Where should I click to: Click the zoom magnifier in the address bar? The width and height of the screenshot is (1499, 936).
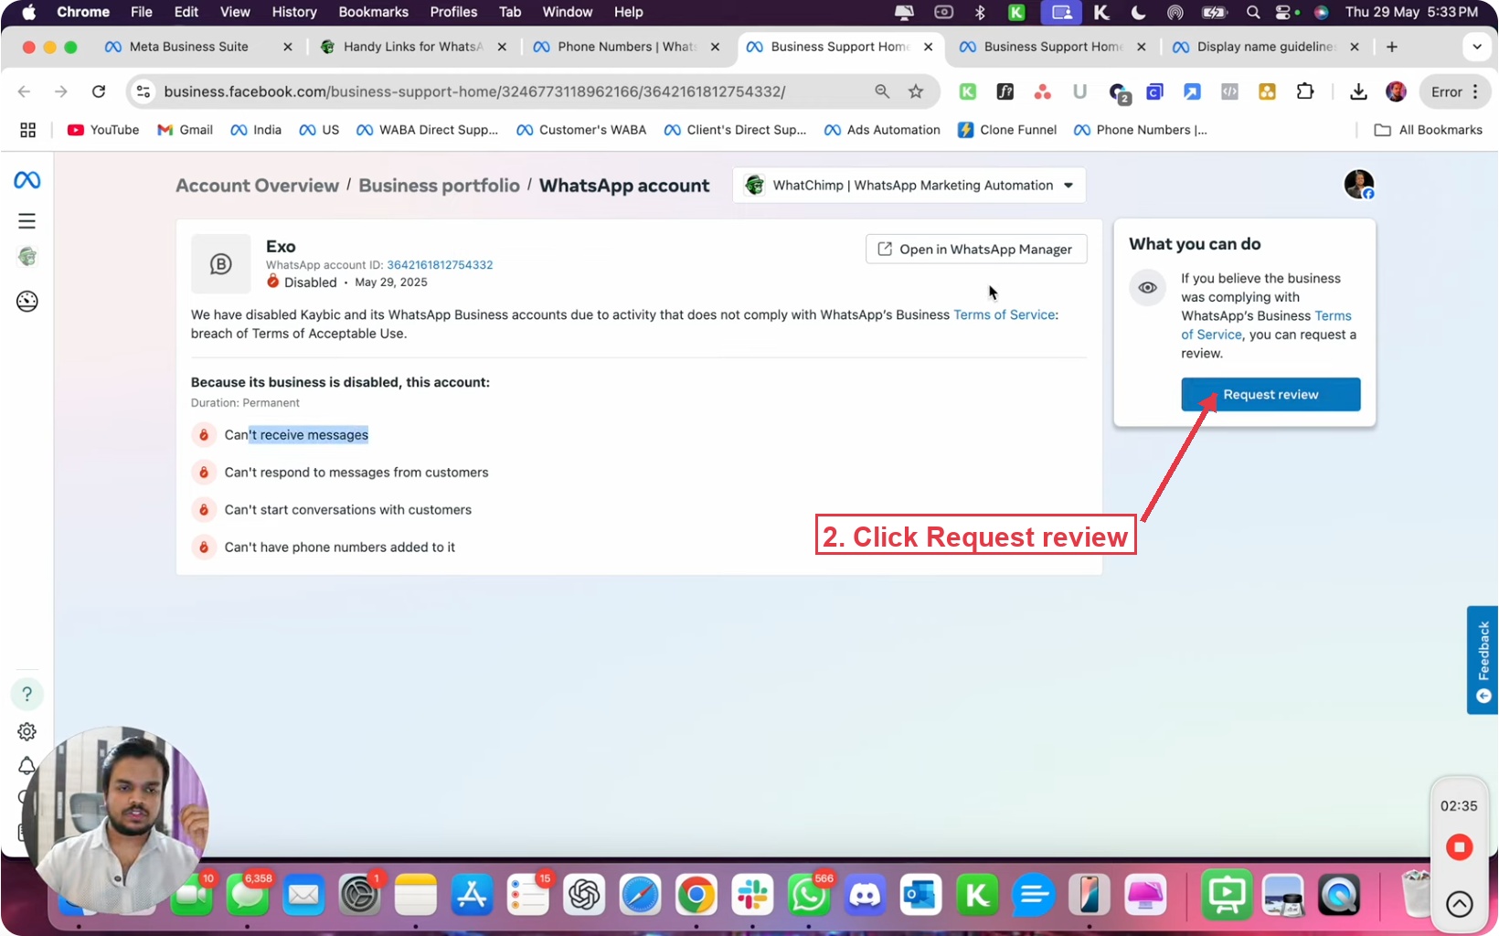(x=882, y=91)
